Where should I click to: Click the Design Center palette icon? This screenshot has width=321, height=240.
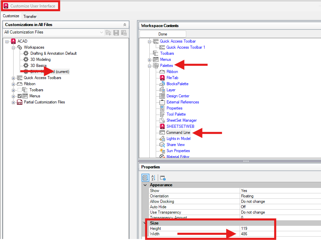click(x=162, y=96)
